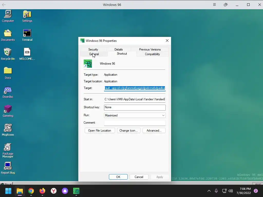Open the Settings desktop icon
This screenshot has height=197, width=263.
27,16
